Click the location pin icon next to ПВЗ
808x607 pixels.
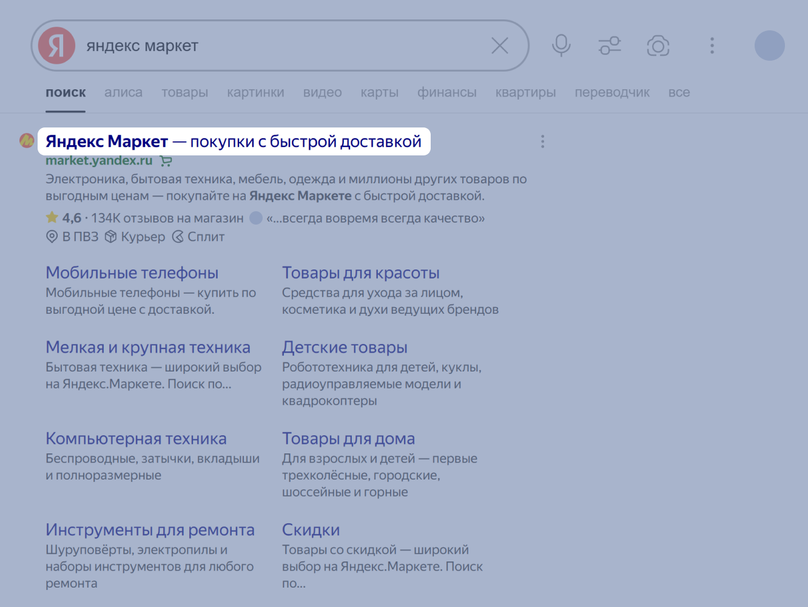52,237
